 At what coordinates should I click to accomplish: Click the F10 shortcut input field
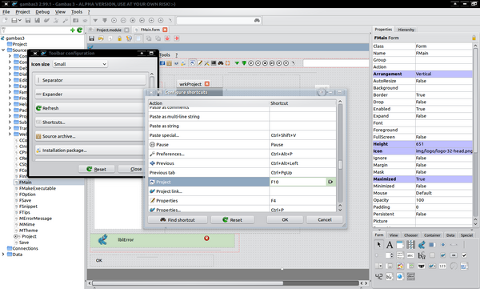(x=298, y=182)
